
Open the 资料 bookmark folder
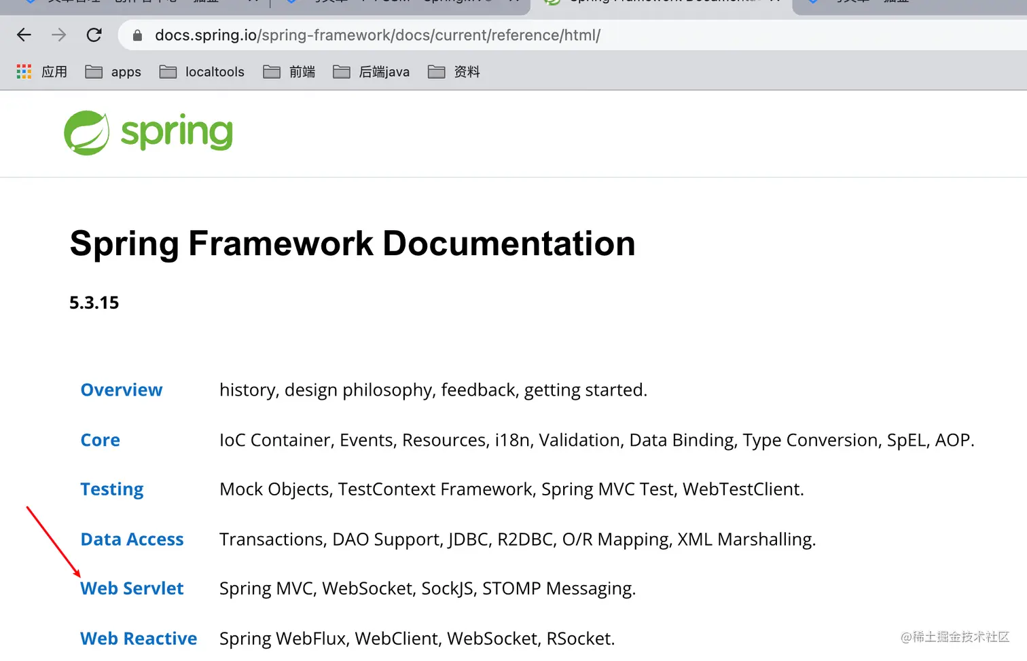pos(454,72)
